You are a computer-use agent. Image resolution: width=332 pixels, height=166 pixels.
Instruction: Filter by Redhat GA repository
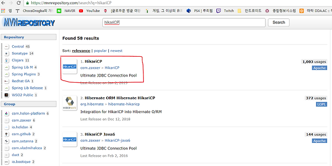coord(21,81)
